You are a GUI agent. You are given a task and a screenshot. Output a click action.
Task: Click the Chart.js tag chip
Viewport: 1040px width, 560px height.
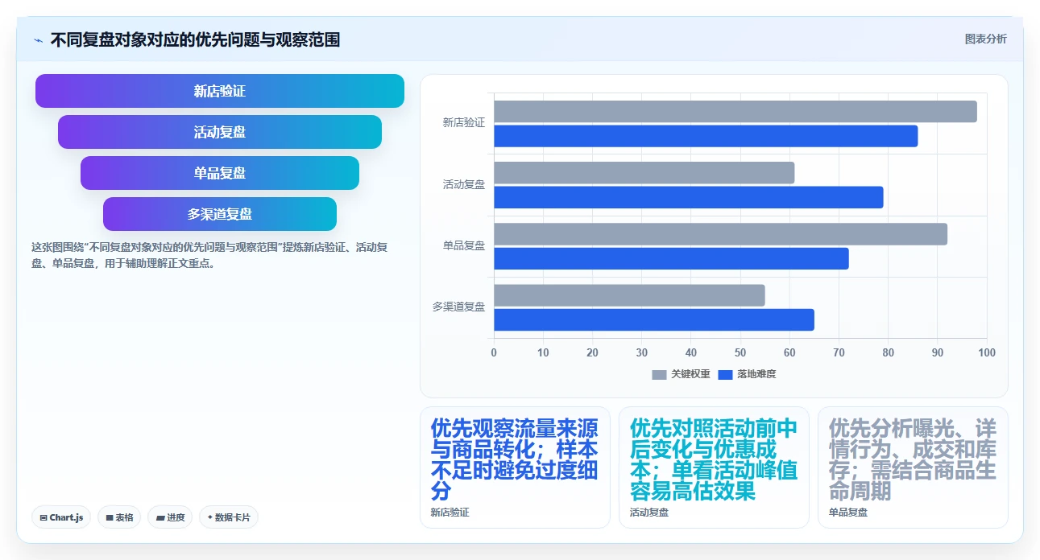point(61,517)
